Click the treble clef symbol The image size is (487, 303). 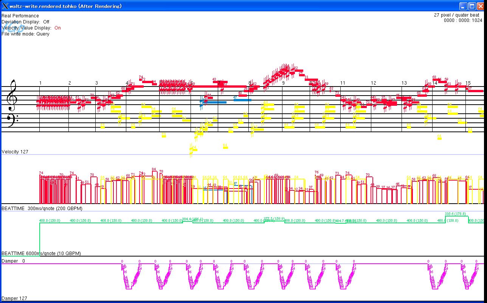point(12,93)
